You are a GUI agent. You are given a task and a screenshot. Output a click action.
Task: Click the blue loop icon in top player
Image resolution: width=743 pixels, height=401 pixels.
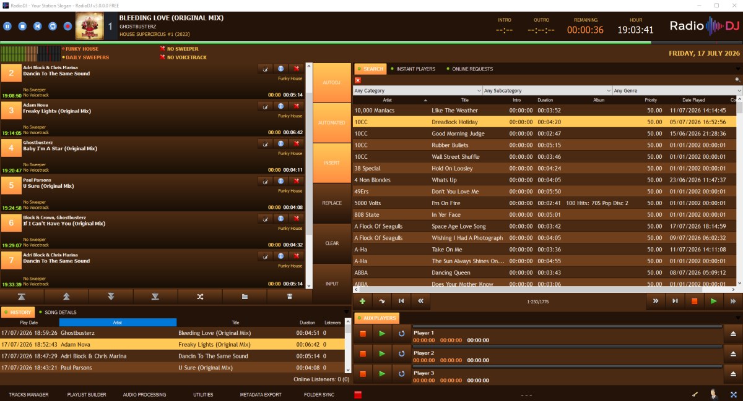[x=53, y=27]
